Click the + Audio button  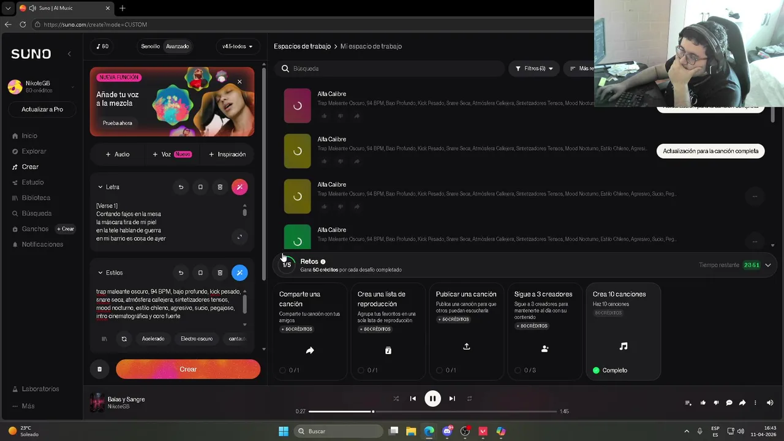pyautogui.click(x=118, y=154)
